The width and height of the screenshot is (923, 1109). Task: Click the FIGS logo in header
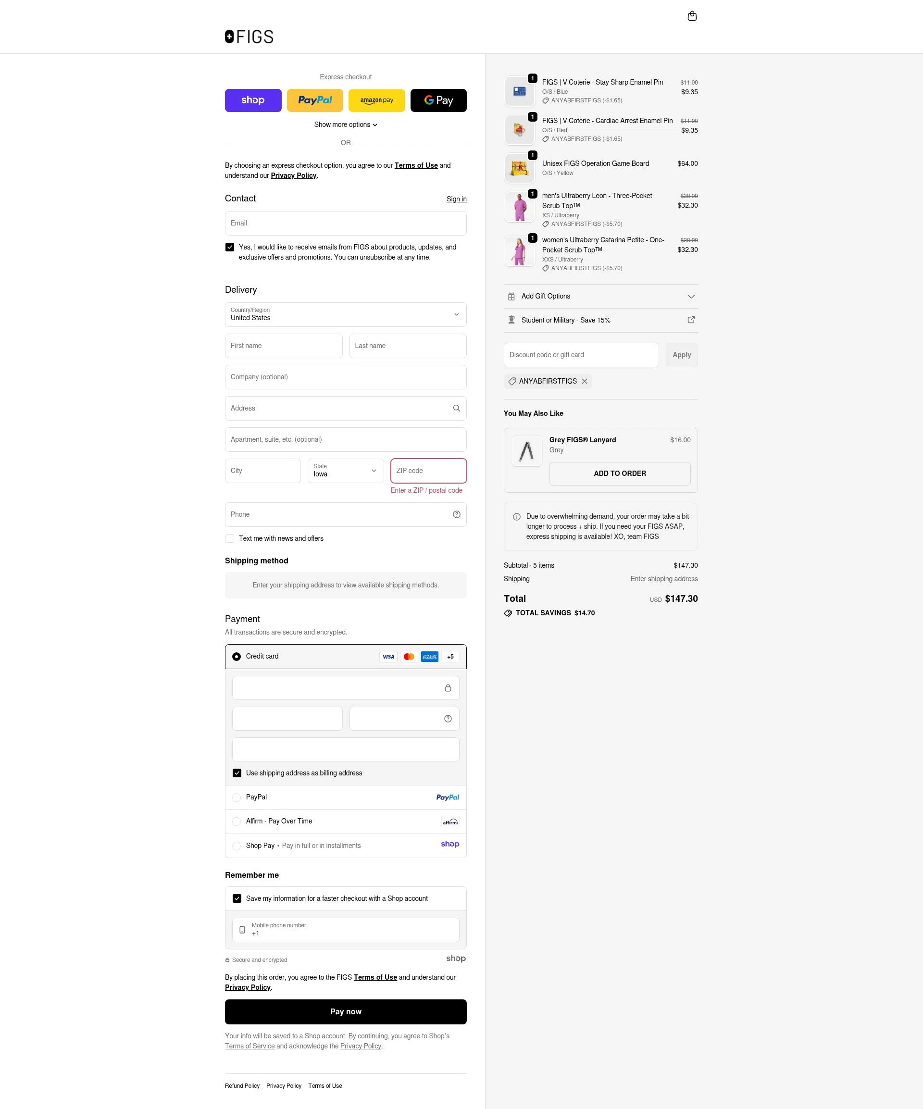pos(249,37)
